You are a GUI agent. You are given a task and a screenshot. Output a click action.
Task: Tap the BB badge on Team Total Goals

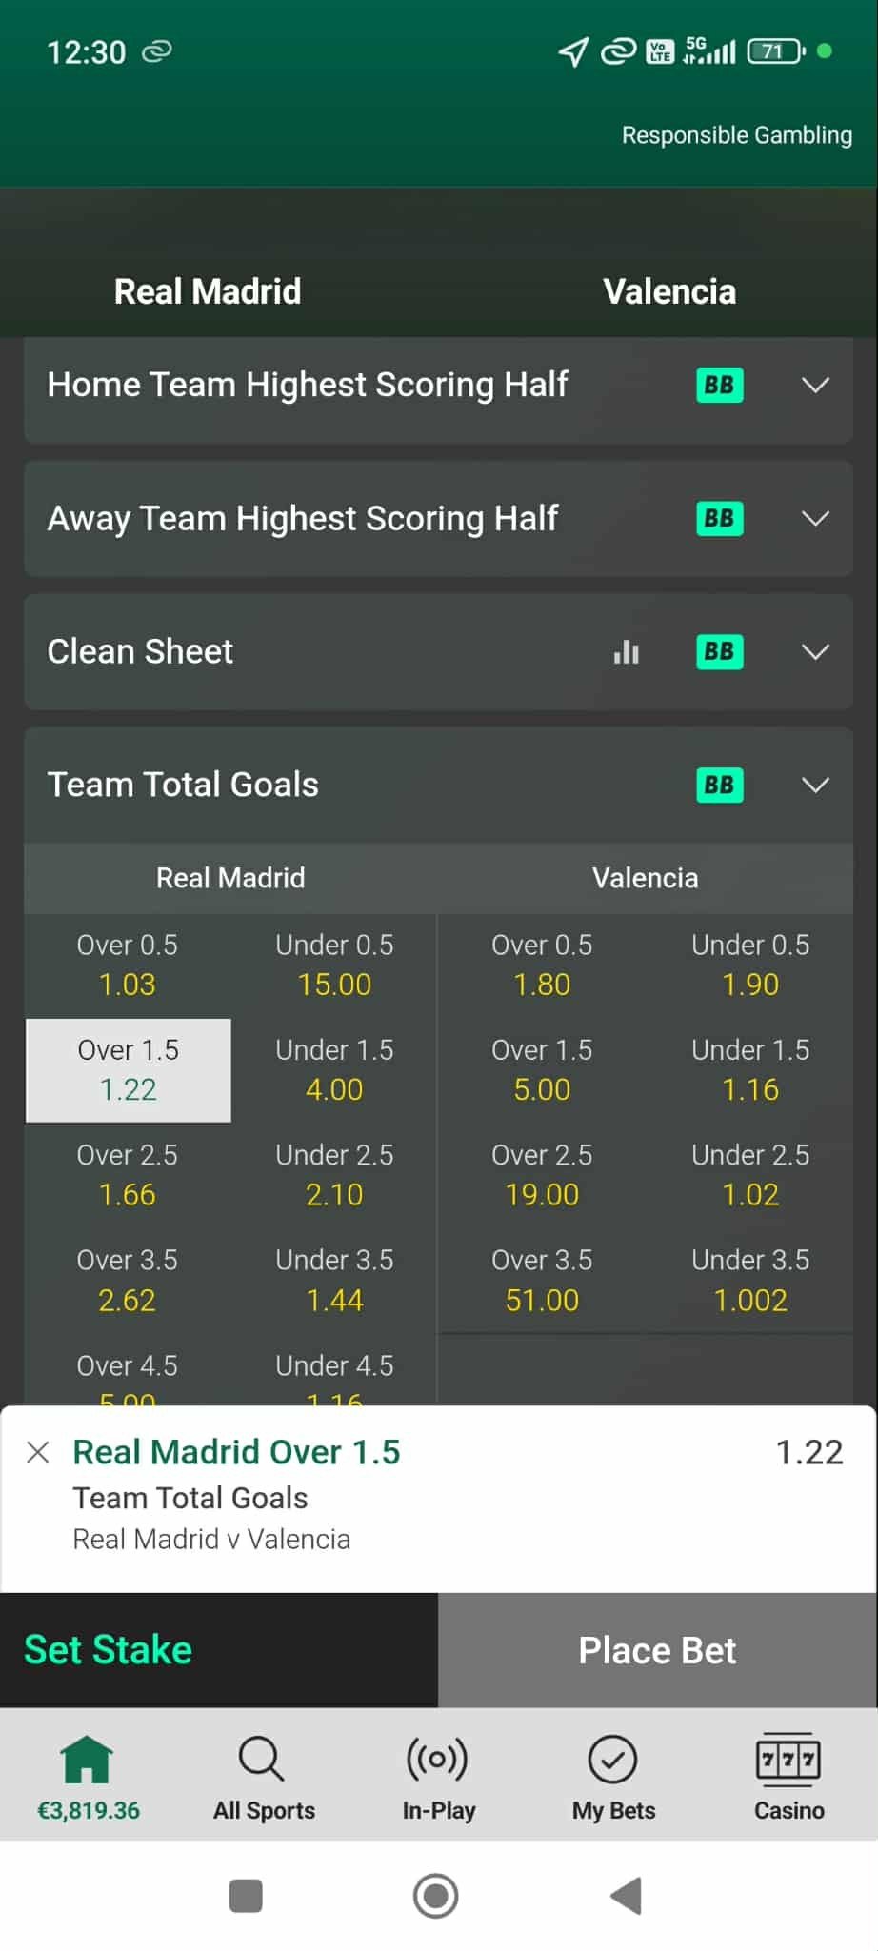(719, 786)
